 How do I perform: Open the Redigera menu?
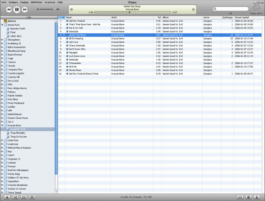pyautogui.click(x=13, y=2)
